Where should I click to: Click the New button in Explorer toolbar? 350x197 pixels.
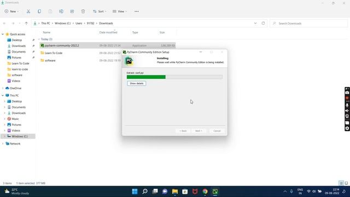pyautogui.click(x=11, y=11)
